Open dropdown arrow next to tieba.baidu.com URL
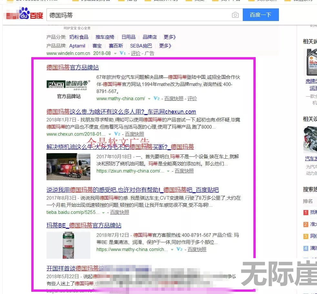This screenshot has height=294, width=317. pos(103,213)
